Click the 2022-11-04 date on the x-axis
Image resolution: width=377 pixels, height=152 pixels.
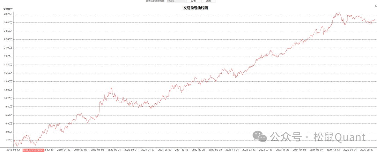click(x=232, y=150)
